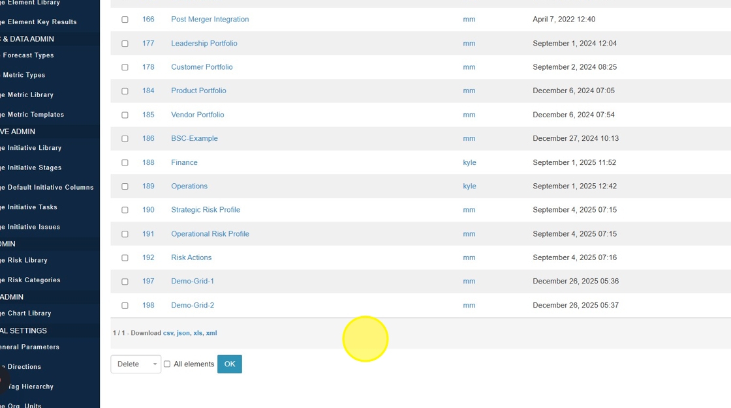Image resolution: width=731 pixels, height=408 pixels.
Task: Go to Metric Types in sidebar
Action: click(x=24, y=75)
